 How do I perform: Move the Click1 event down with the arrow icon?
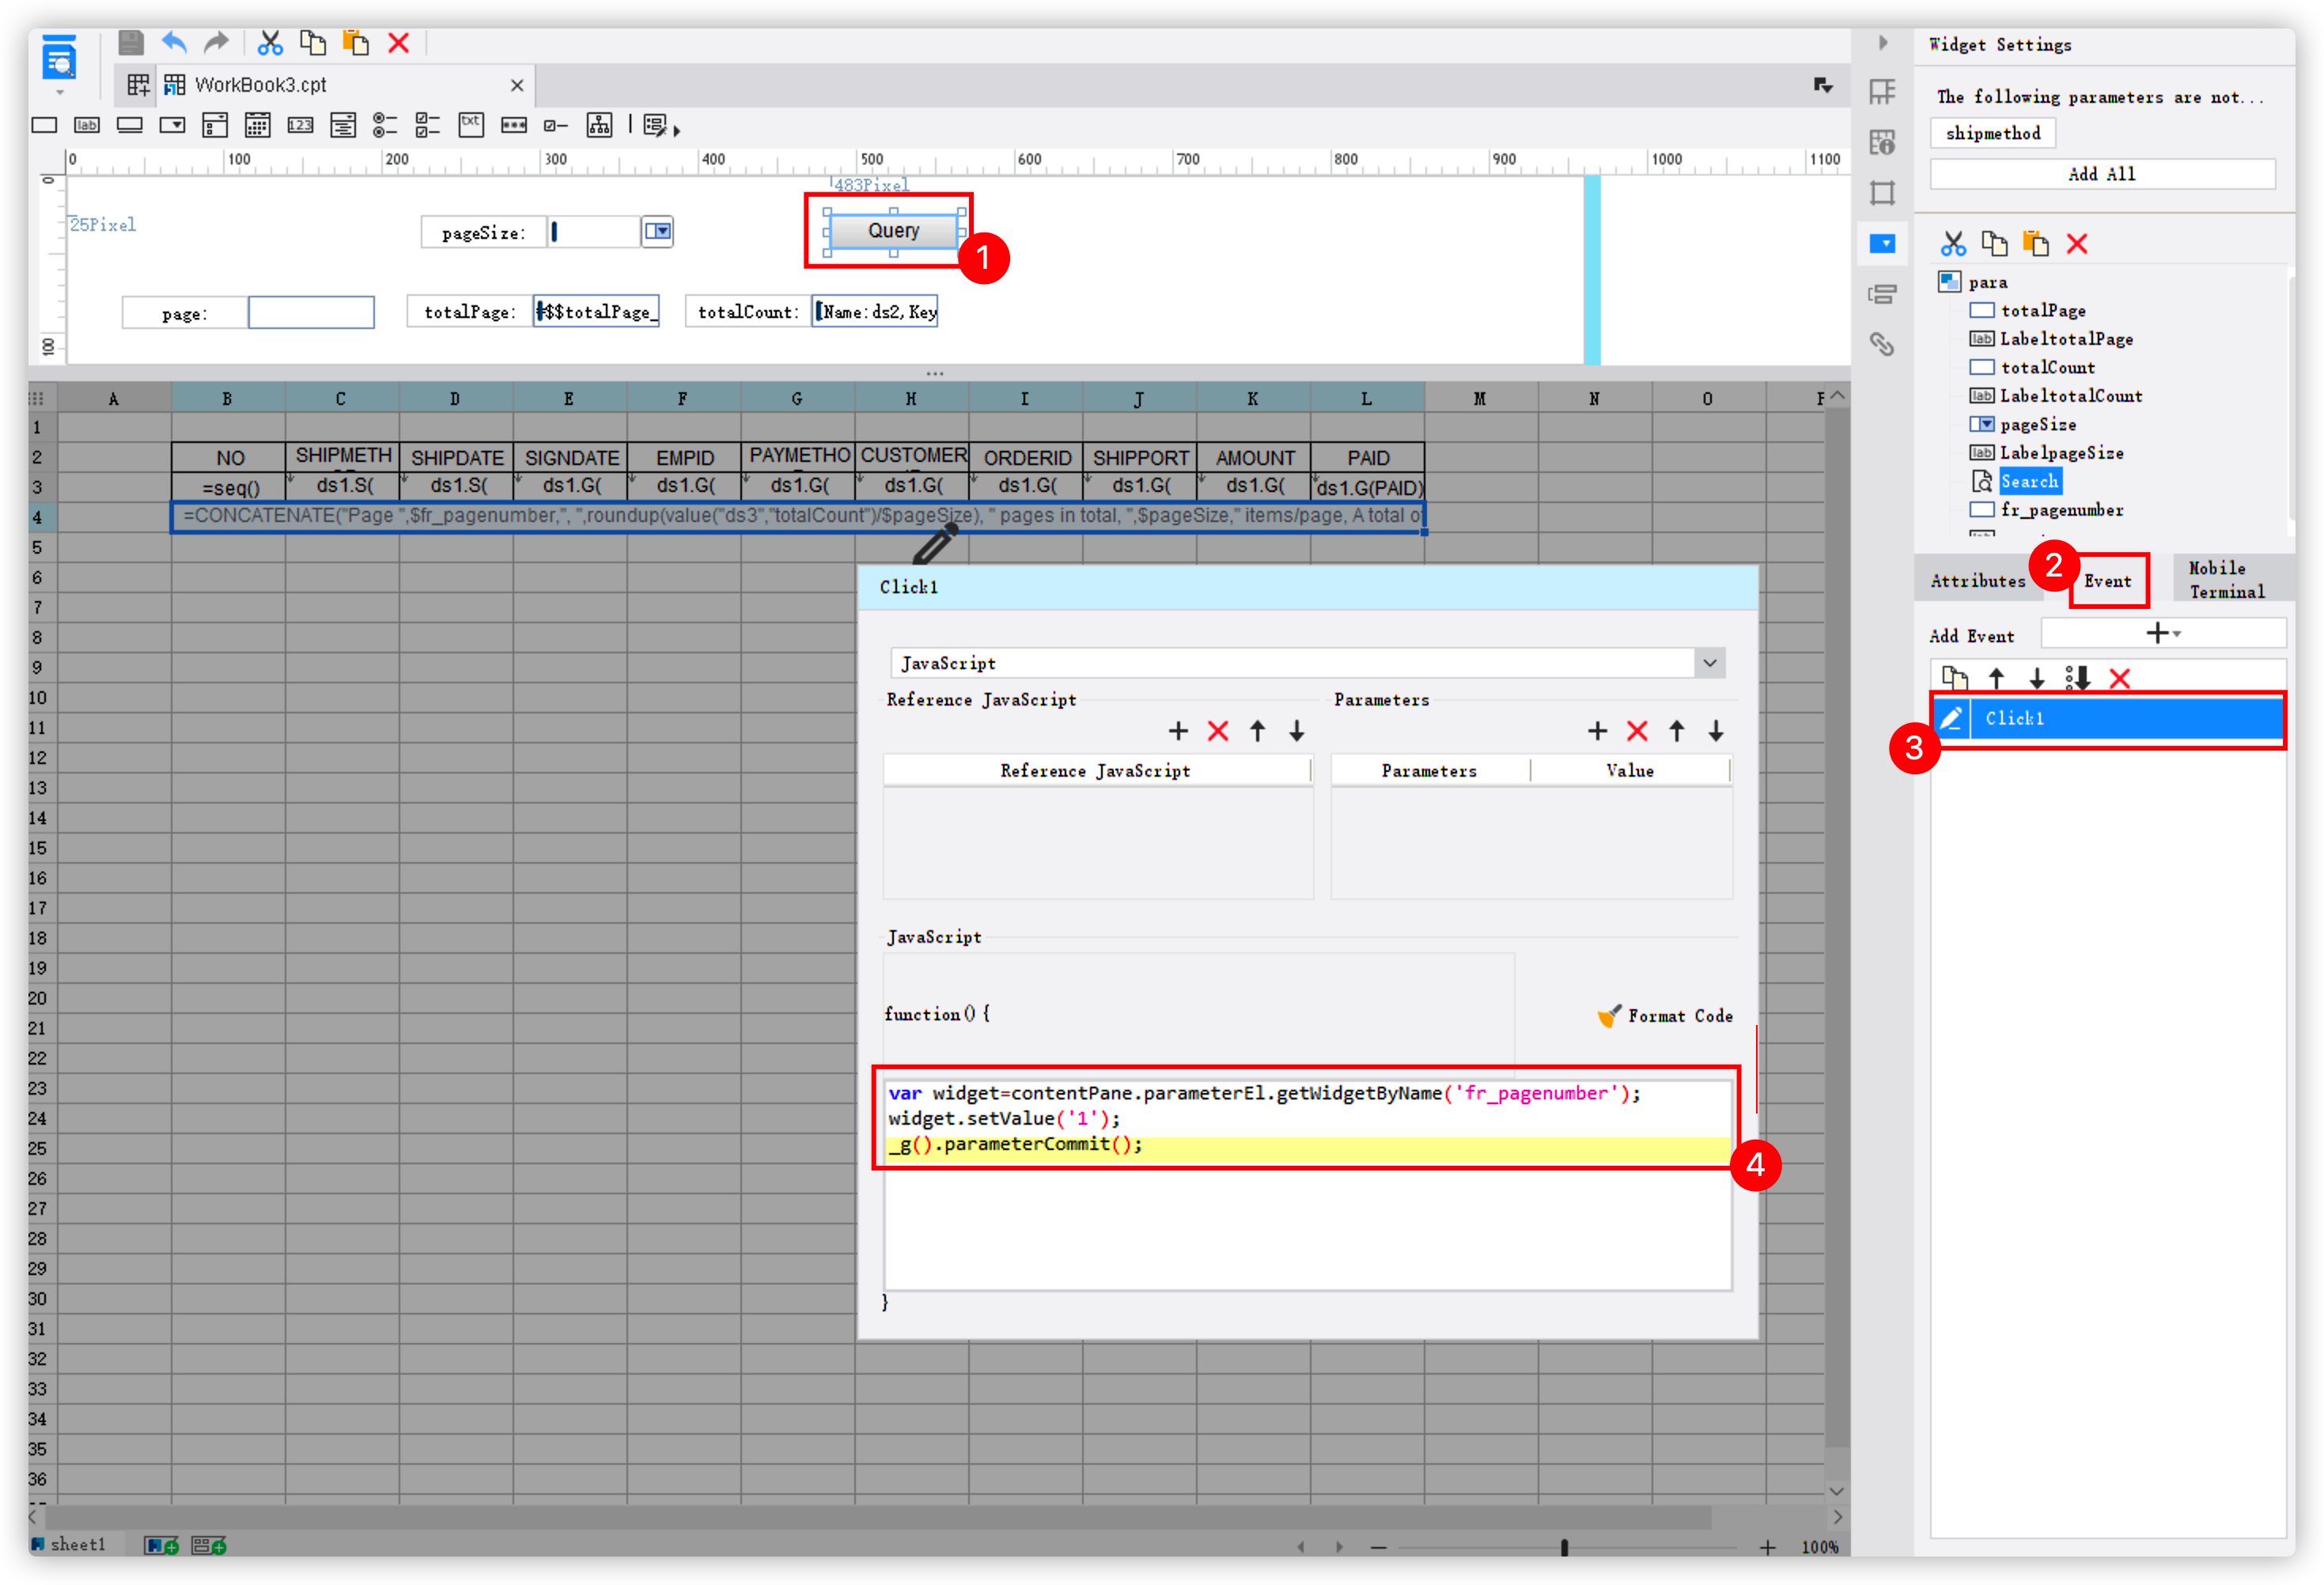2038,678
